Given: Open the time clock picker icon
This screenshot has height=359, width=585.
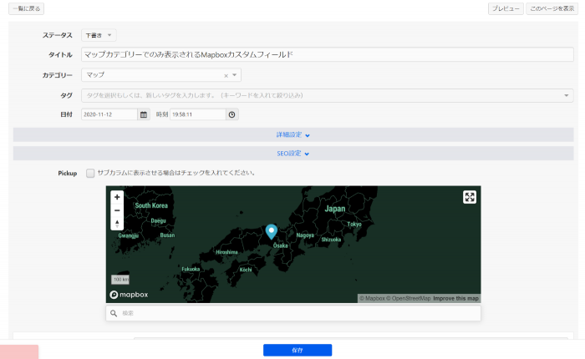Looking at the screenshot, I should (x=231, y=114).
